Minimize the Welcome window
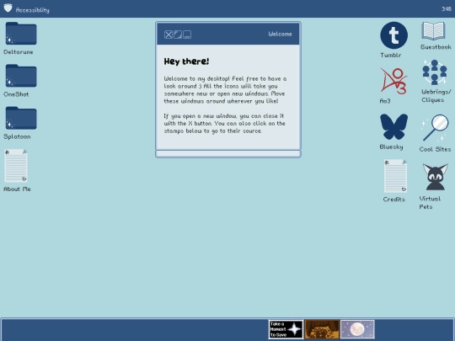 click(x=187, y=35)
